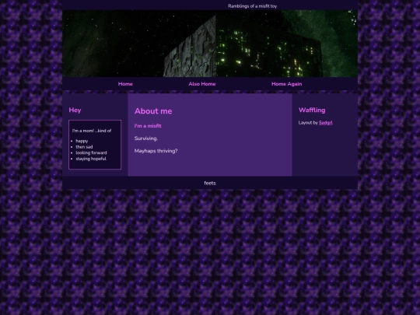Follow the Sadgrl layout credit link
The height and width of the screenshot is (315, 420).
[325, 123]
